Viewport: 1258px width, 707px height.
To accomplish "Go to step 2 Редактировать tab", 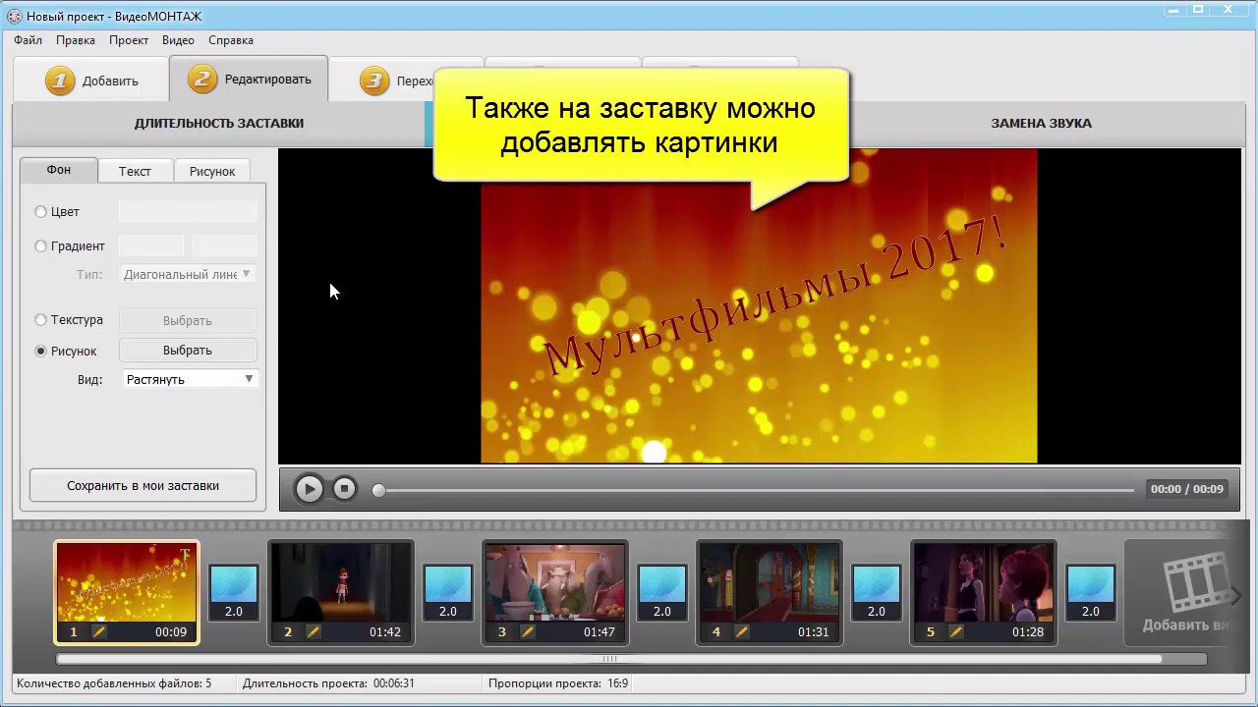I will click(x=249, y=80).
